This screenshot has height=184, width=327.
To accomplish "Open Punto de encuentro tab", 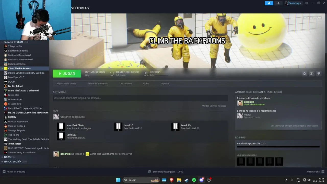I will click(98, 84).
